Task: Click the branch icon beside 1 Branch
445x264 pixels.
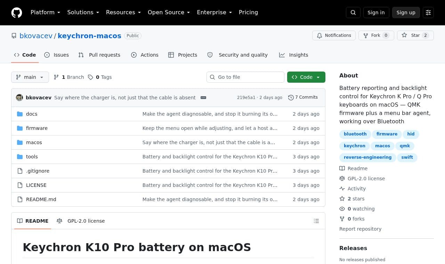Action: [56, 77]
